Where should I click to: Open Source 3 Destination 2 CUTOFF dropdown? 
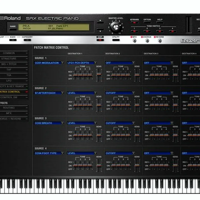120,123
